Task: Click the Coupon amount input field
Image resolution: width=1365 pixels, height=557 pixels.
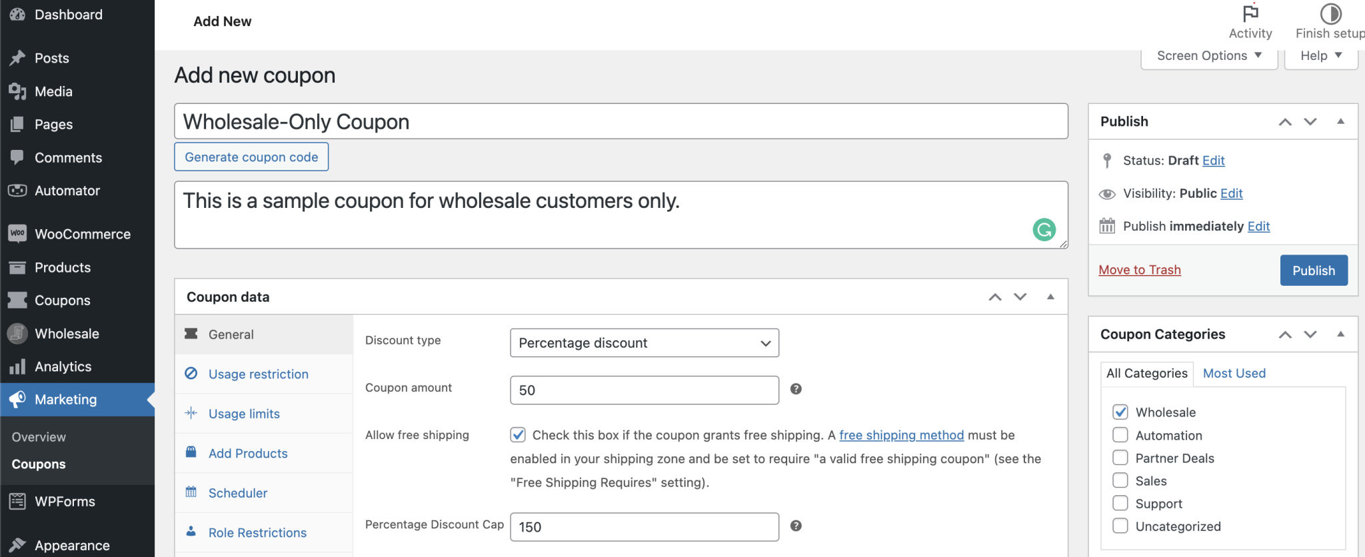Action: pos(644,390)
